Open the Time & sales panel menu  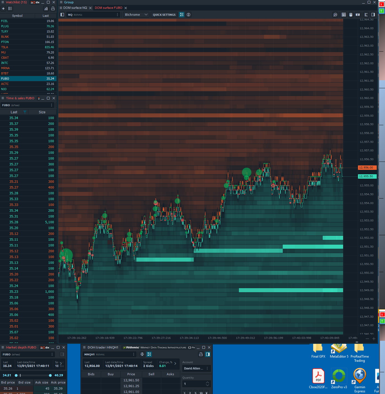[3, 98]
